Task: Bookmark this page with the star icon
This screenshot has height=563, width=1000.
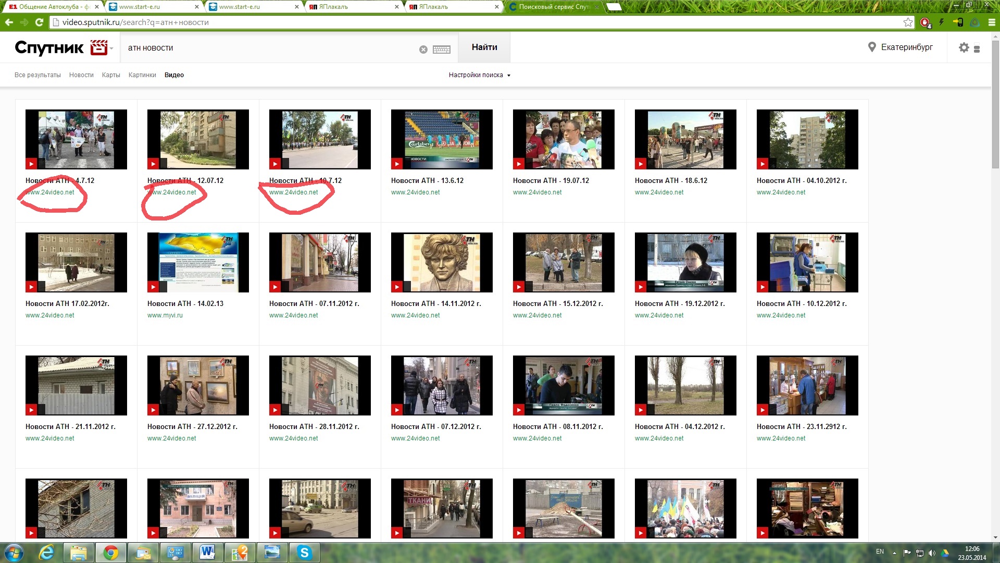Action: pos(908,22)
